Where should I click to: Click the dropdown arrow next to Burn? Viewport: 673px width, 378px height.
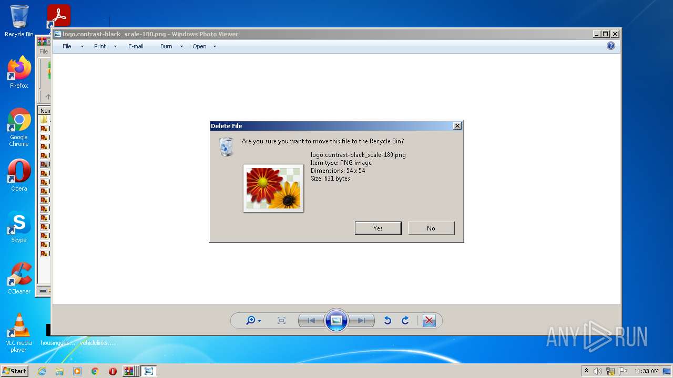(x=181, y=47)
